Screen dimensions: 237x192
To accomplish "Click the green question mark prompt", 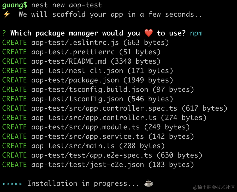I will click(4, 33).
